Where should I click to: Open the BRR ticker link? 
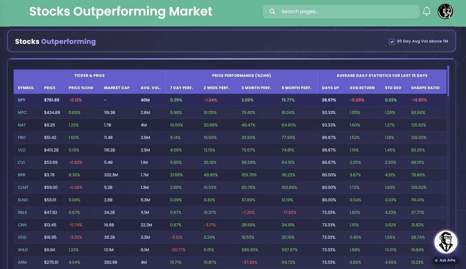tap(21, 175)
